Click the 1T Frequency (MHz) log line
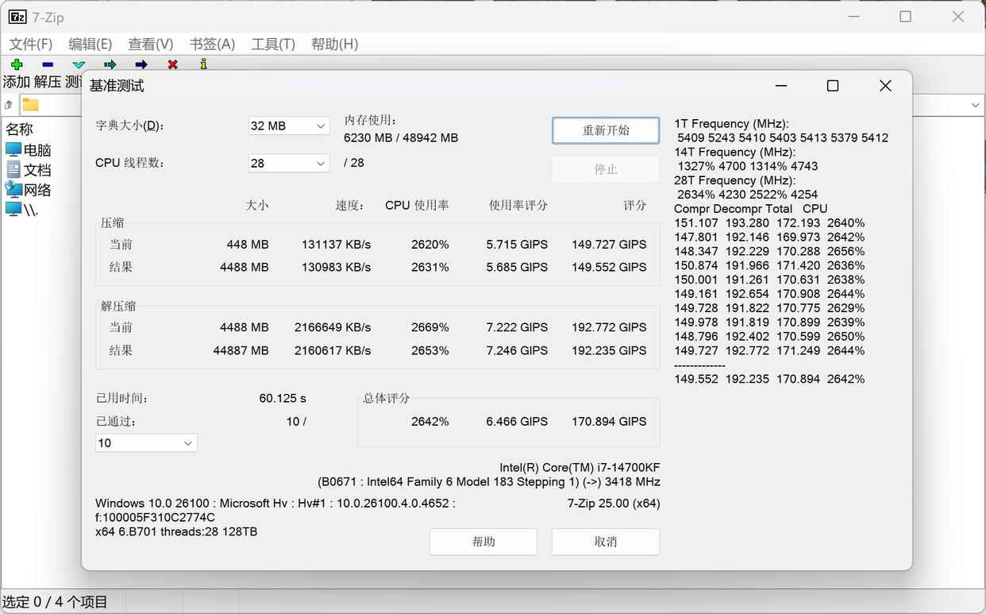 [731, 124]
